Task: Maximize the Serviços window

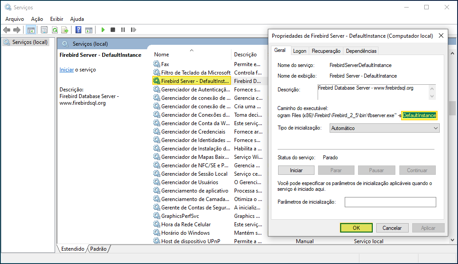Action: [426, 7]
